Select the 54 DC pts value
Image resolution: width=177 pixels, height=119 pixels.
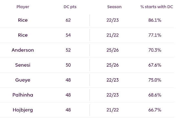click(68, 35)
